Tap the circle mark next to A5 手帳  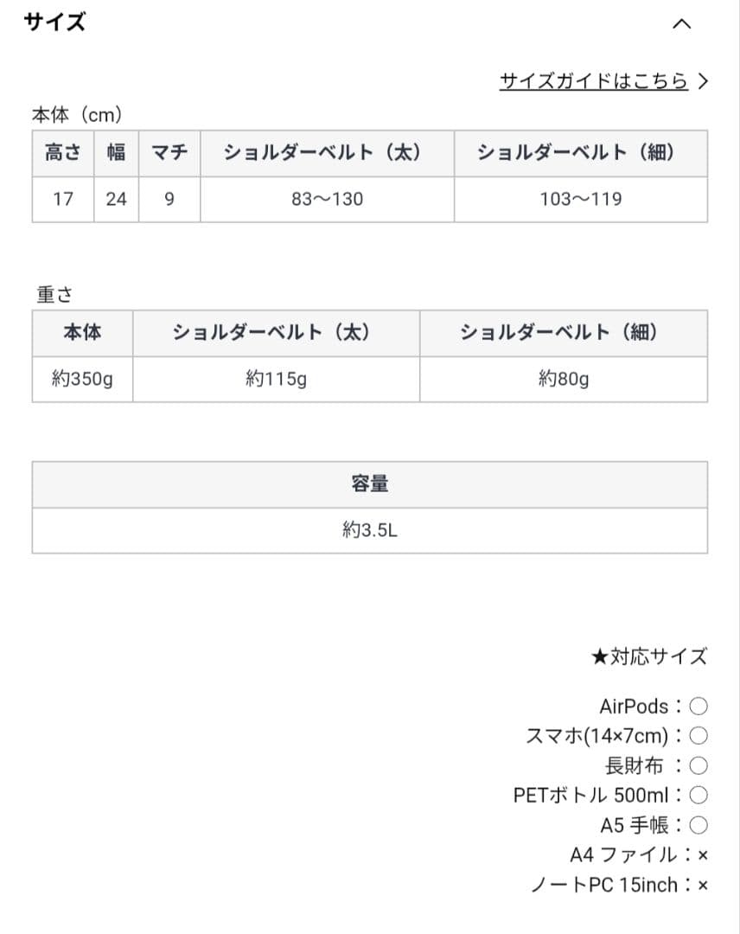699,824
